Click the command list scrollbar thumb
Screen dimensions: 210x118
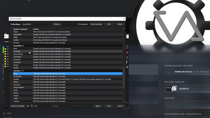[x=124, y=78]
